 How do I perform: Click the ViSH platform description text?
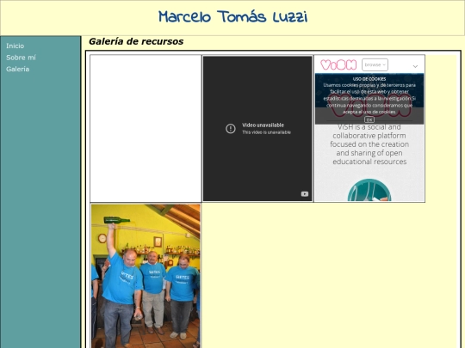(369, 144)
